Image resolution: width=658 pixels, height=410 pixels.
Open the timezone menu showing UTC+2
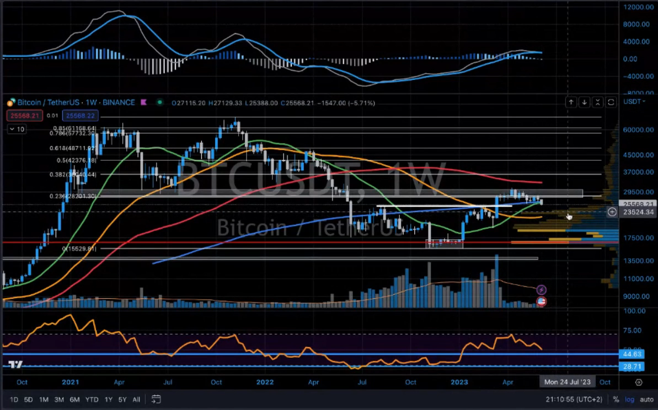point(579,399)
